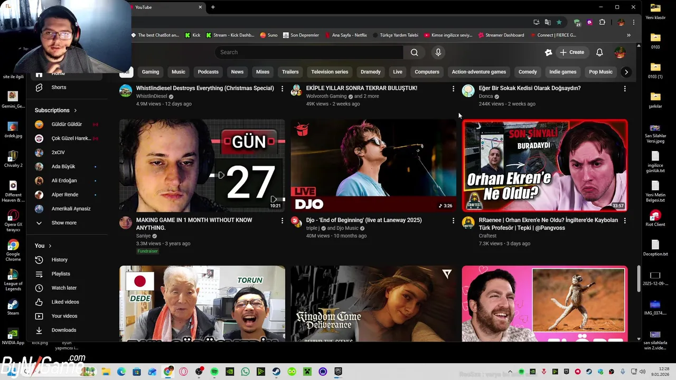Image resolution: width=676 pixels, height=380 pixels.
Task: Click YouTube sparkle icon beside Create
Action: tap(549, 52)
